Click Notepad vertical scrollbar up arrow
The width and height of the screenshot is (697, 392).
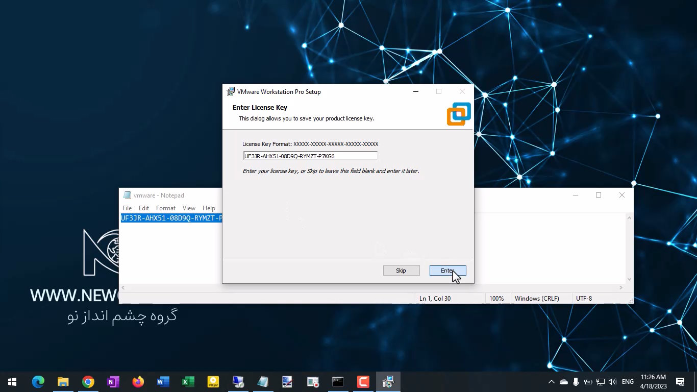pyautogui.click(x=629, y=218)
